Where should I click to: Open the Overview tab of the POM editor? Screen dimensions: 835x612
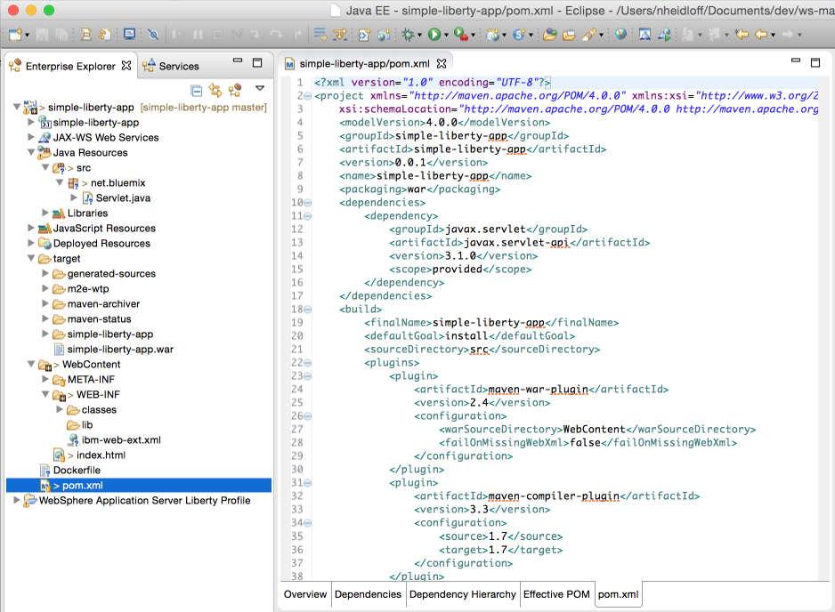click(305, 594)
